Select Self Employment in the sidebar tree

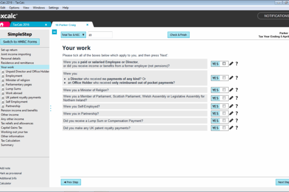coord(17,102)
